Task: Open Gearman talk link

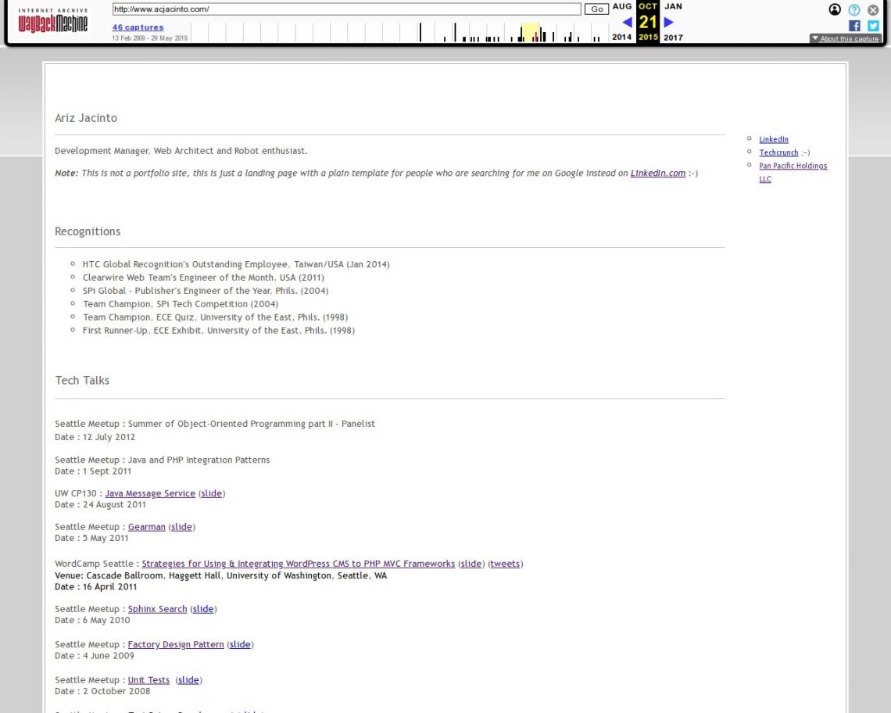Action: tap(147, 527)
